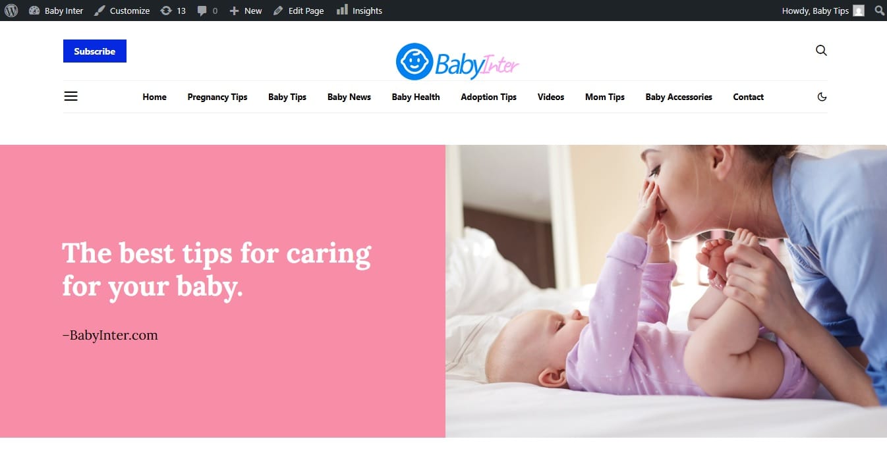Open the Howdy, Baby Tips account menu

point(822,11)
